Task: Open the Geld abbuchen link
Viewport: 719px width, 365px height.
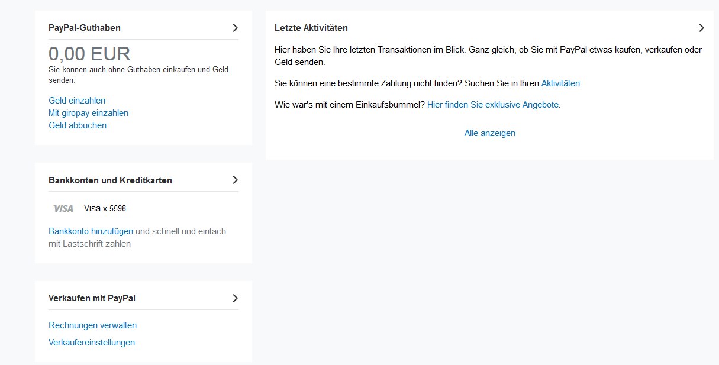Action: pyautogui.click(x=78, y=125)
